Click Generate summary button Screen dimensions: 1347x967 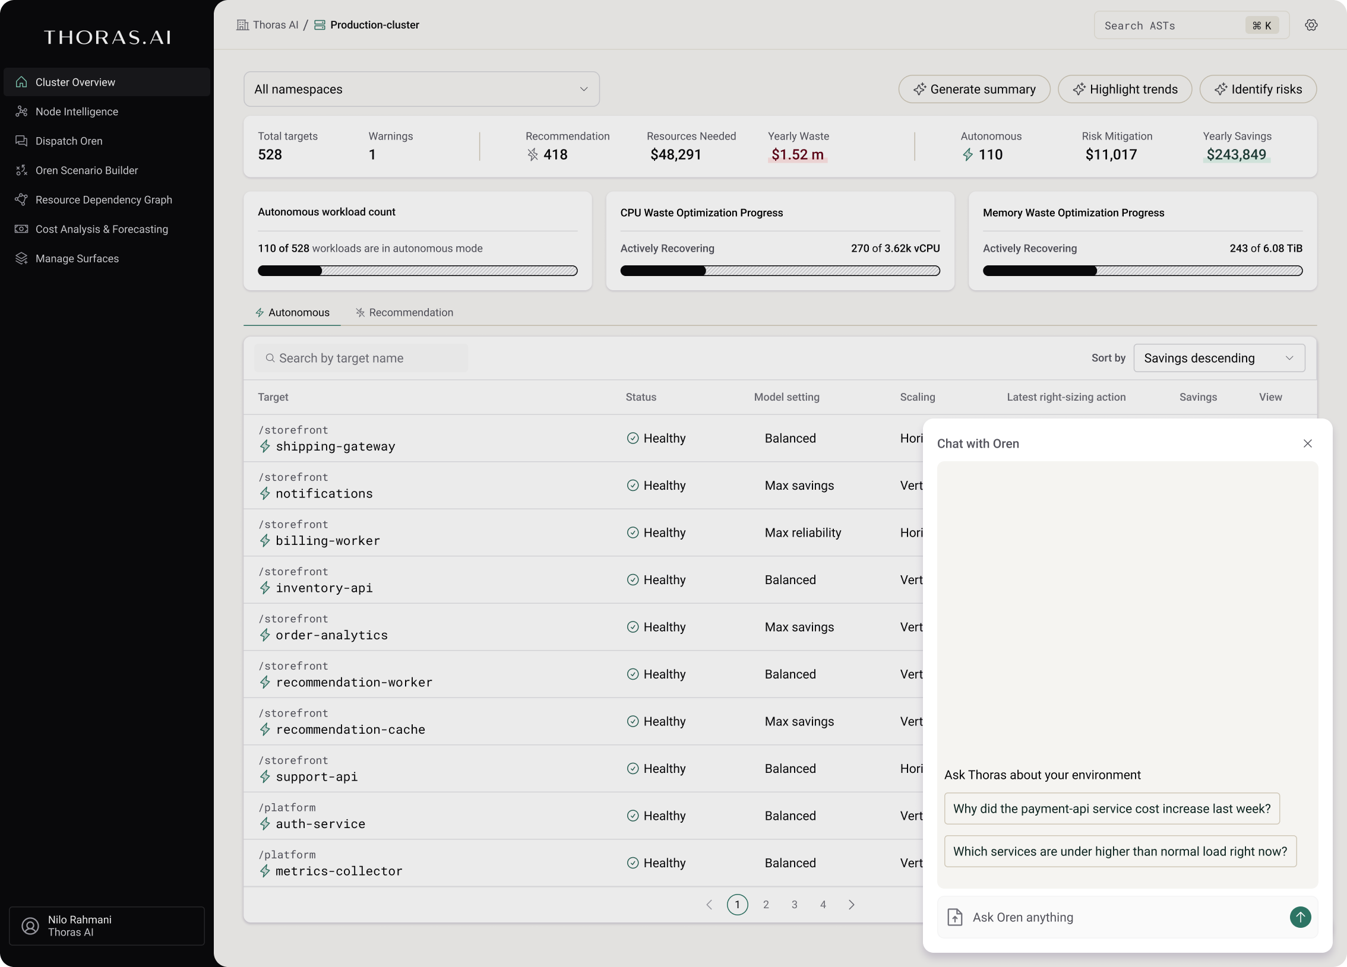pos(974,89)
